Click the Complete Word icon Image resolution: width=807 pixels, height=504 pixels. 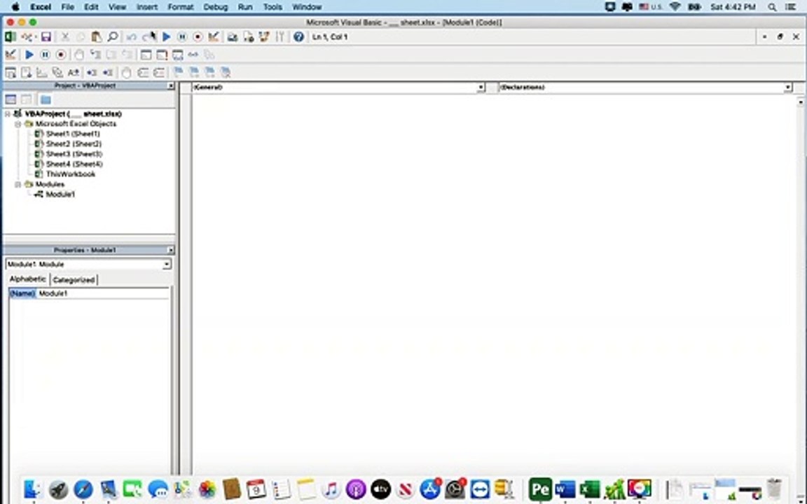74,73
